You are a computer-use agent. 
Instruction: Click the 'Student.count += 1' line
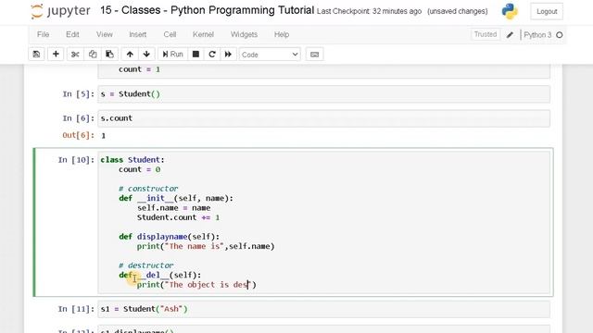(x=178, y=217)
